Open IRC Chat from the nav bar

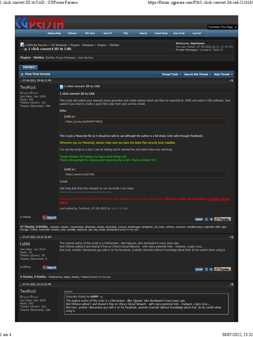pyautogui.click(x=90, y=33)
